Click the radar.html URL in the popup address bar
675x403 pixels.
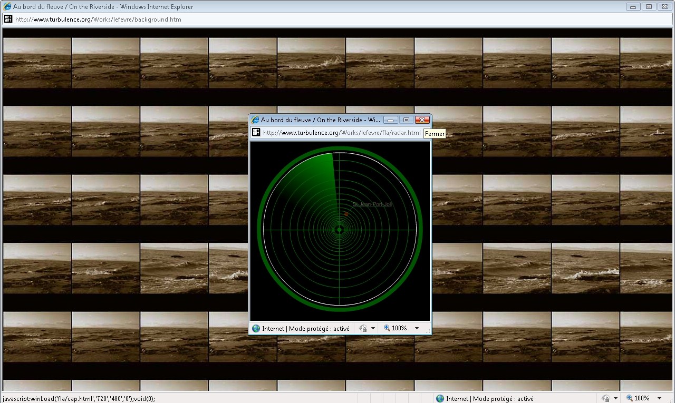(342, 133)
